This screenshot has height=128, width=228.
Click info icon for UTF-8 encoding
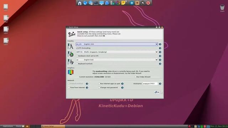tap(160, 48)
